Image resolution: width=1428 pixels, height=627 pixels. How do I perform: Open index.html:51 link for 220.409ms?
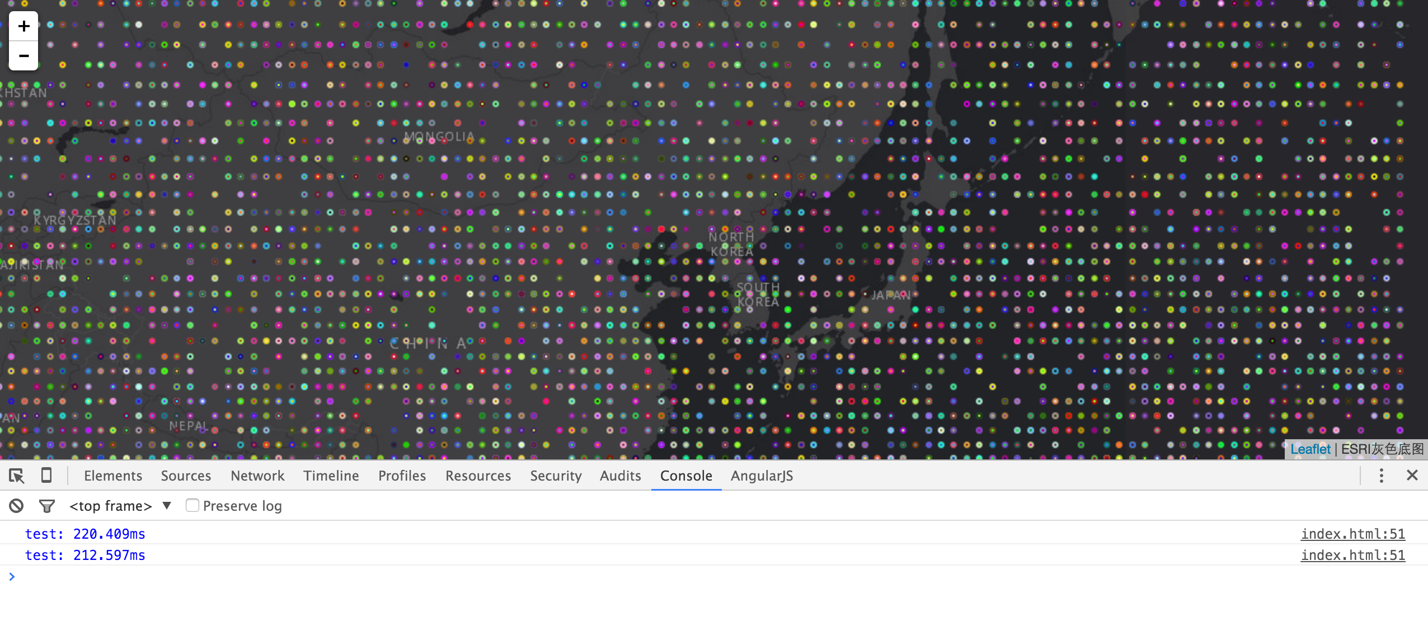point(1352,534)
